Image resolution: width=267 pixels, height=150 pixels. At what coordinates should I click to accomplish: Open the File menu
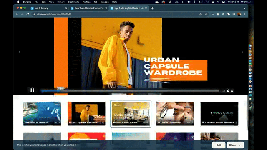[x=36, y=2]
